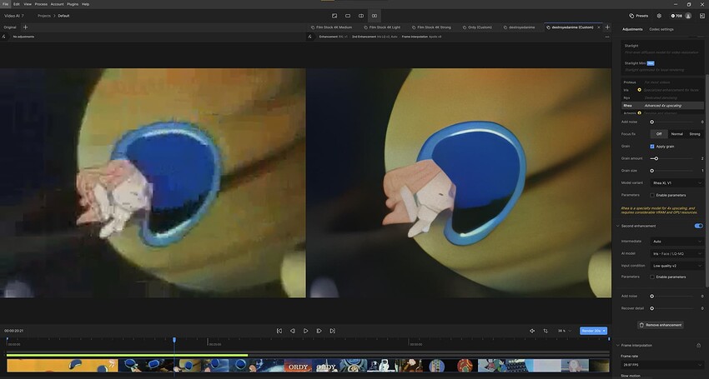Open the File menu

point(6,4)
